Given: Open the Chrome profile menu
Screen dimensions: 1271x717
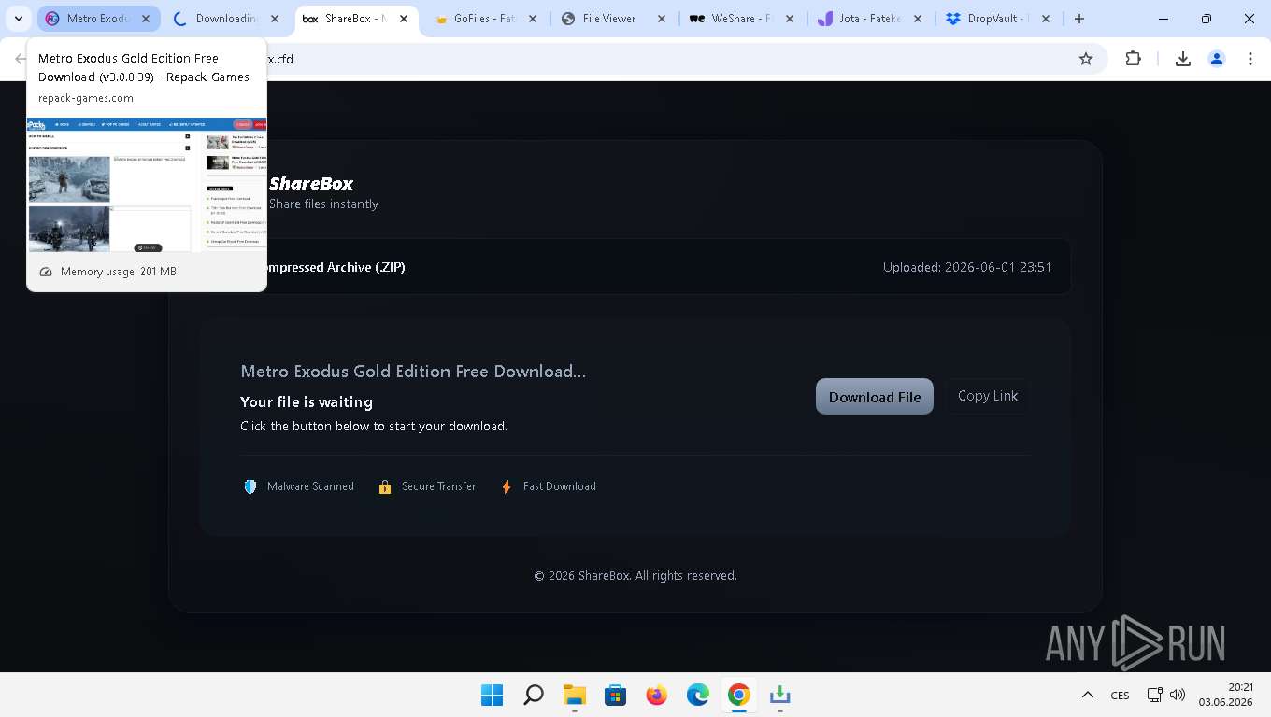Looking at the screenshot, I should pyautogui.click(x=1217, y=59).
